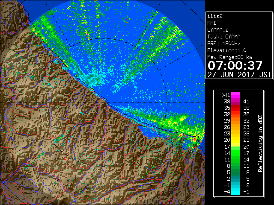Viewport: 274px width, 205px height.
Task: Click the 07:00:37 timestamp
Action: (235, 65)
